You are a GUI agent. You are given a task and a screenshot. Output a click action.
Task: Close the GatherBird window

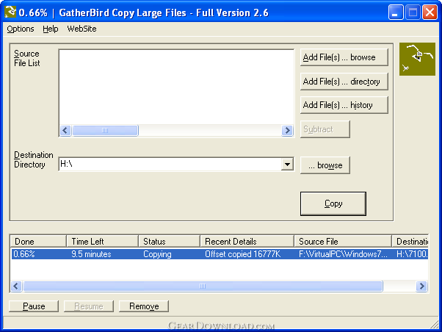tap(430, 12)
